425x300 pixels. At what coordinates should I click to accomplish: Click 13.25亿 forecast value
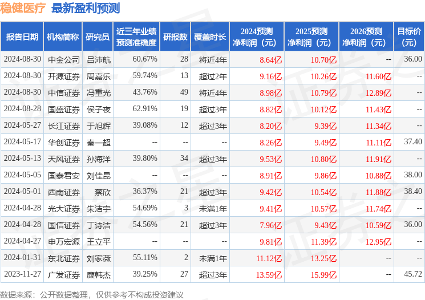point(323,258)
